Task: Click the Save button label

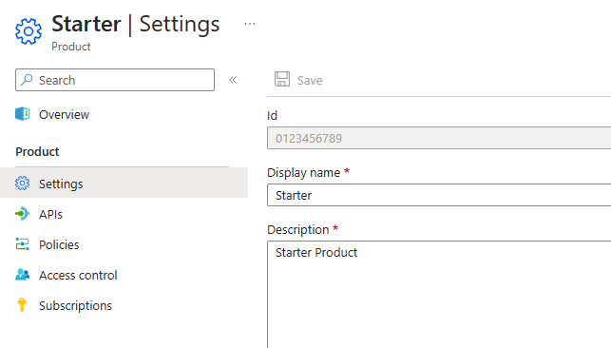Action: tap(310, 80)
